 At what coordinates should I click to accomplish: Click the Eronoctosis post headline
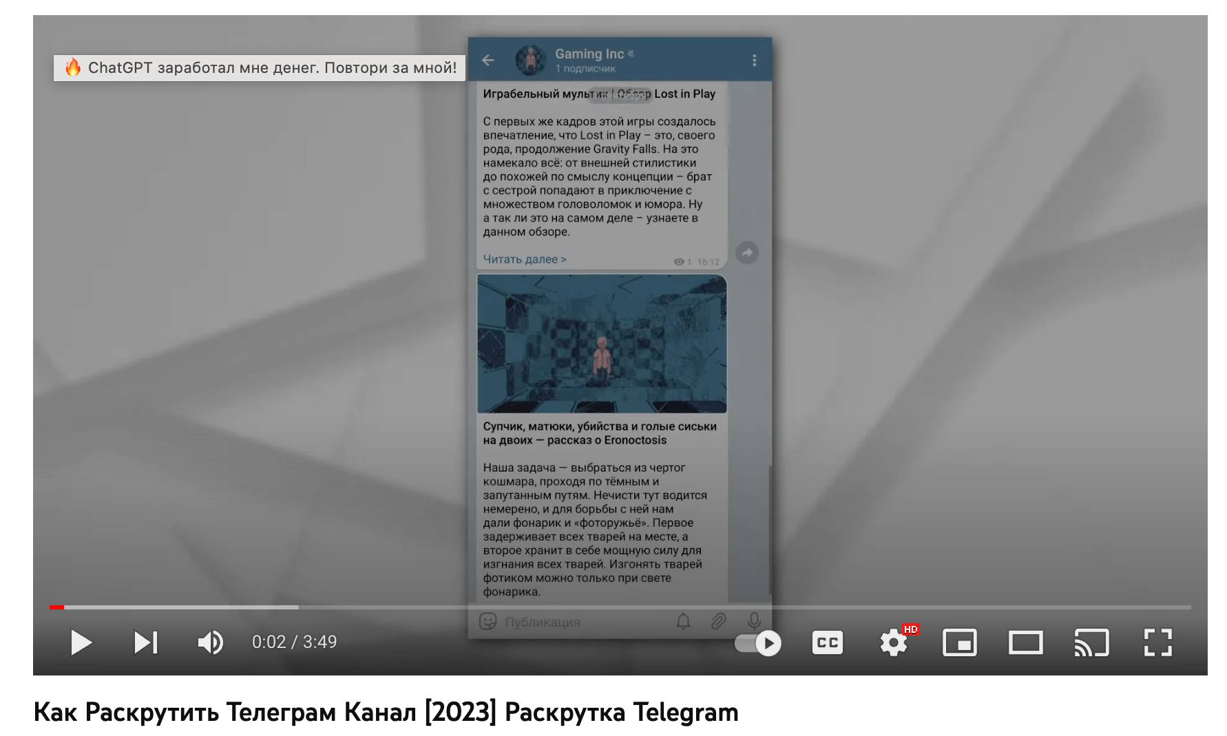coord(600,433)
